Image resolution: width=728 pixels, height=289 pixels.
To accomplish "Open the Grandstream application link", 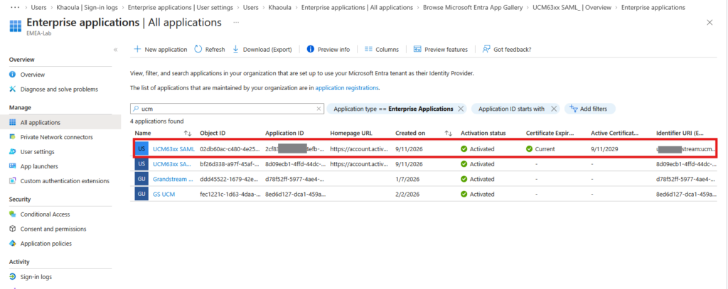I will point(173,179).
